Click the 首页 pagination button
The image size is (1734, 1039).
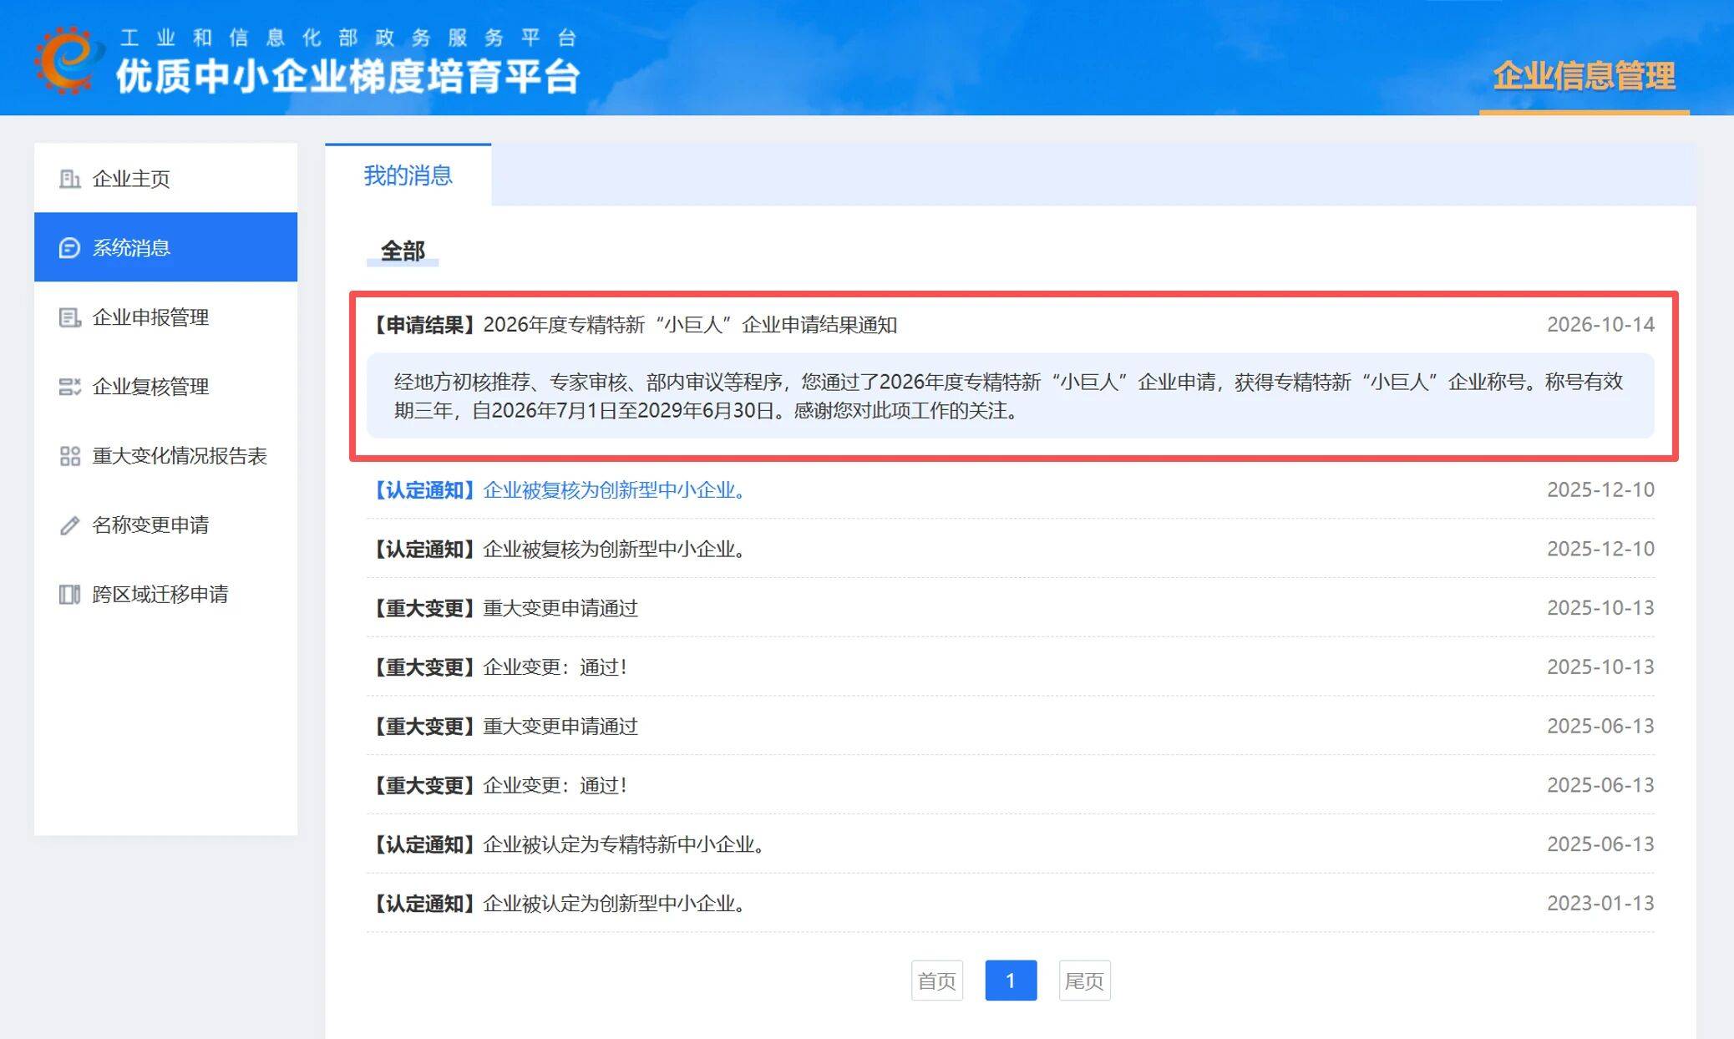point(936,981)
